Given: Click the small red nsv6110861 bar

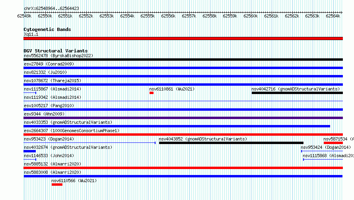Looking at the screenshot, I should (152, 93).
